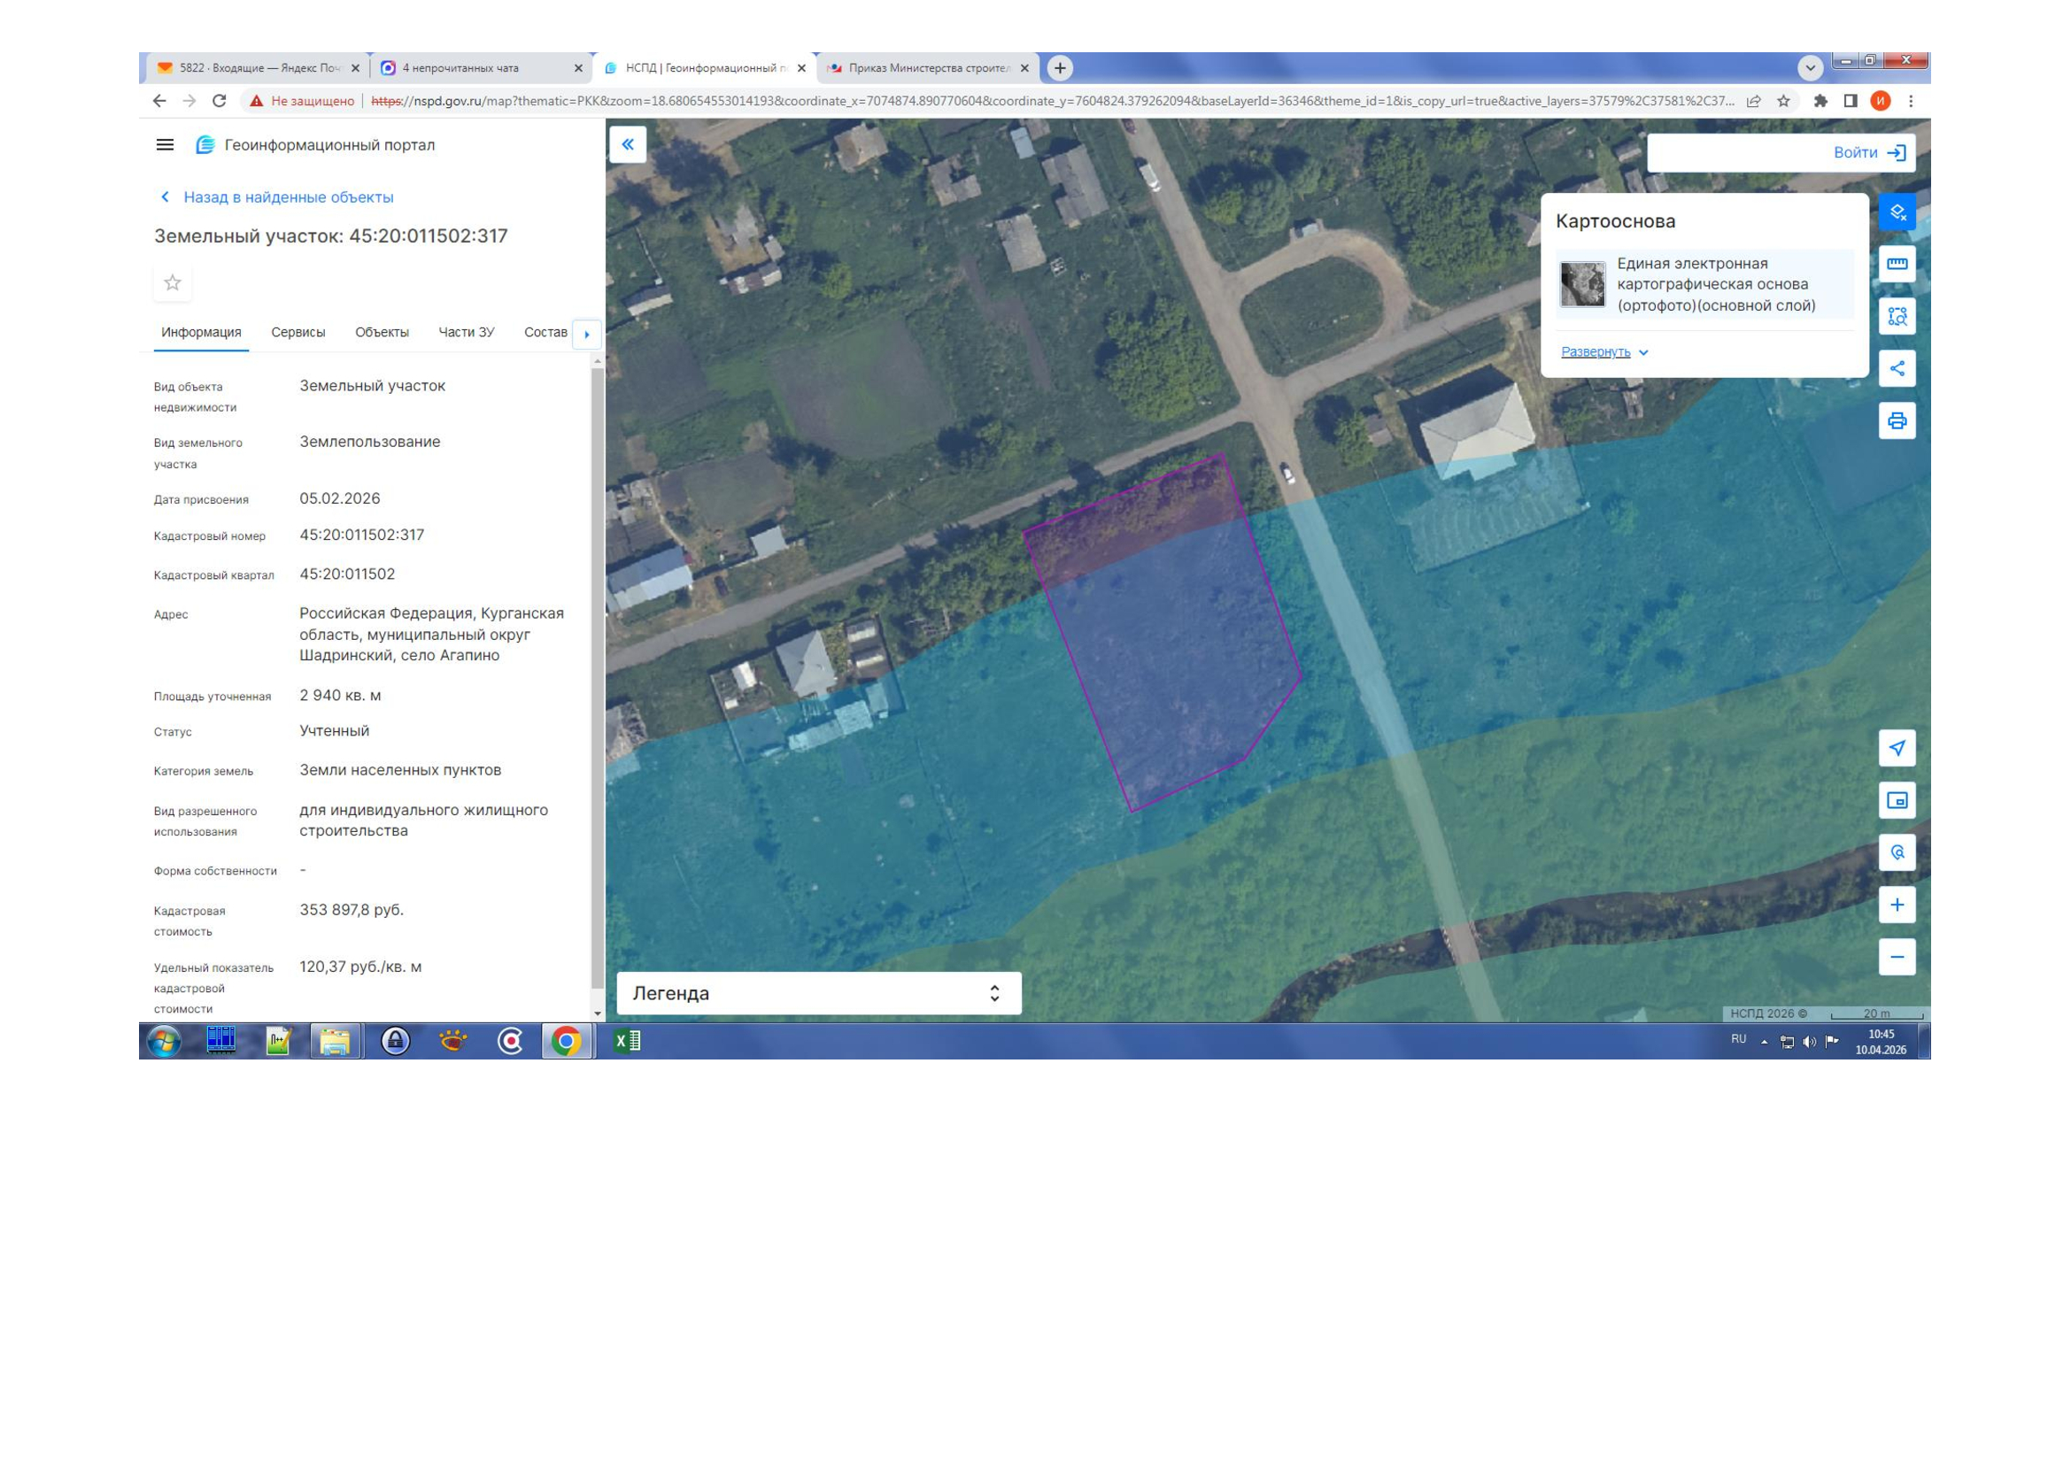Toggle the mini-map overview button

pos(1896,800)
